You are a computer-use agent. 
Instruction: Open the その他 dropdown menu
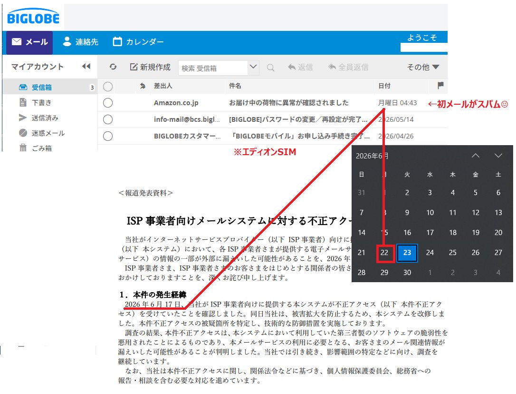point(423,67)
